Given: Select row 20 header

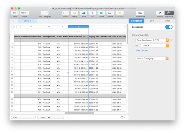Looking at the screenshot, I should point(12,110).
